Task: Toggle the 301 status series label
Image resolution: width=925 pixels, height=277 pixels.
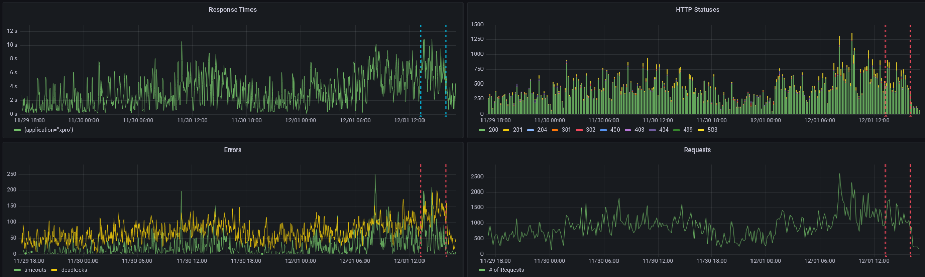Action: [x=566, y=130]
